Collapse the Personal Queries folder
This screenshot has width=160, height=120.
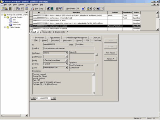pyautogui.click(x=5, y=17)
